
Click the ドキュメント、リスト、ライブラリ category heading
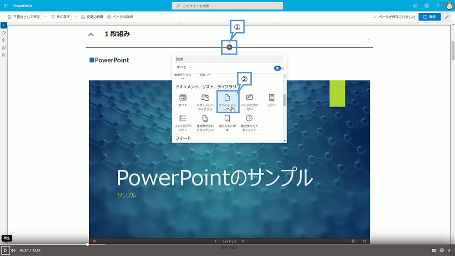[x=206, y=86]
